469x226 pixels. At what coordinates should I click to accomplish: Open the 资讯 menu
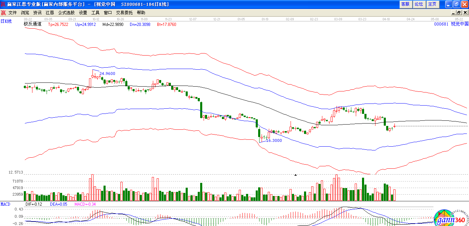click(x=37, y=13)
